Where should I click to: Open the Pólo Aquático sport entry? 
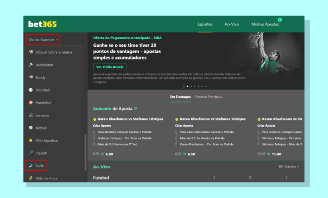(47, 141)
